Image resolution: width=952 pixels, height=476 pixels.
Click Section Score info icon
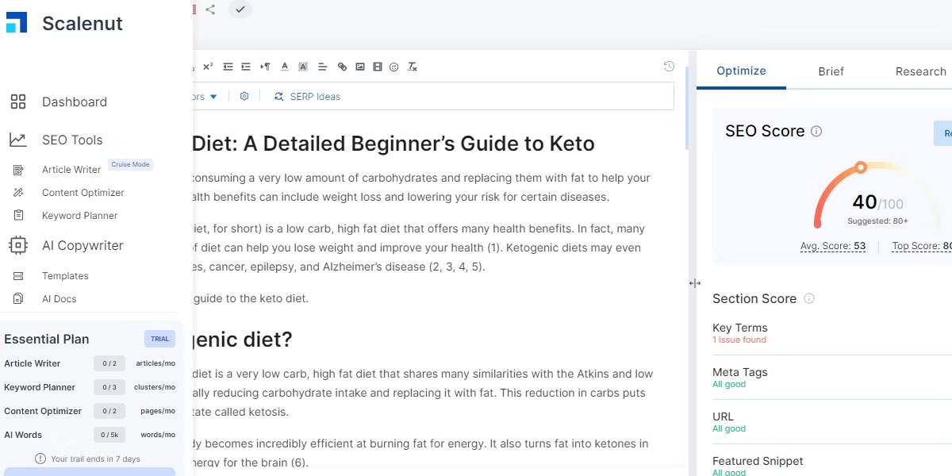809,298
